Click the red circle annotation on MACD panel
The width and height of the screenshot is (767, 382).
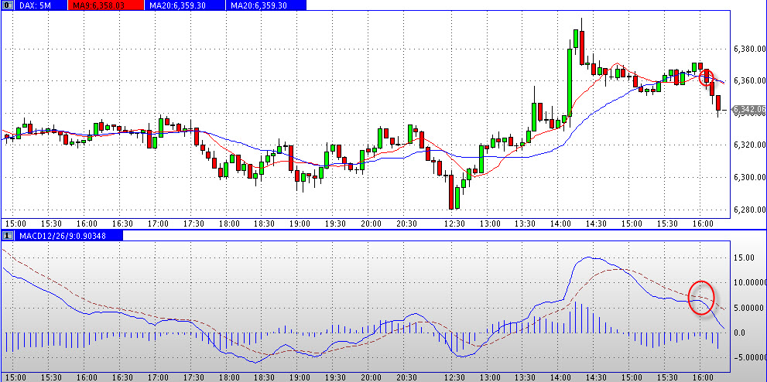pyautogui.click(x=700, y=298)
